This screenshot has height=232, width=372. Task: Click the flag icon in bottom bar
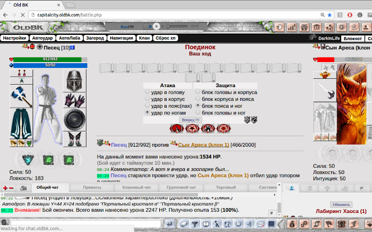tap(329, 224)
